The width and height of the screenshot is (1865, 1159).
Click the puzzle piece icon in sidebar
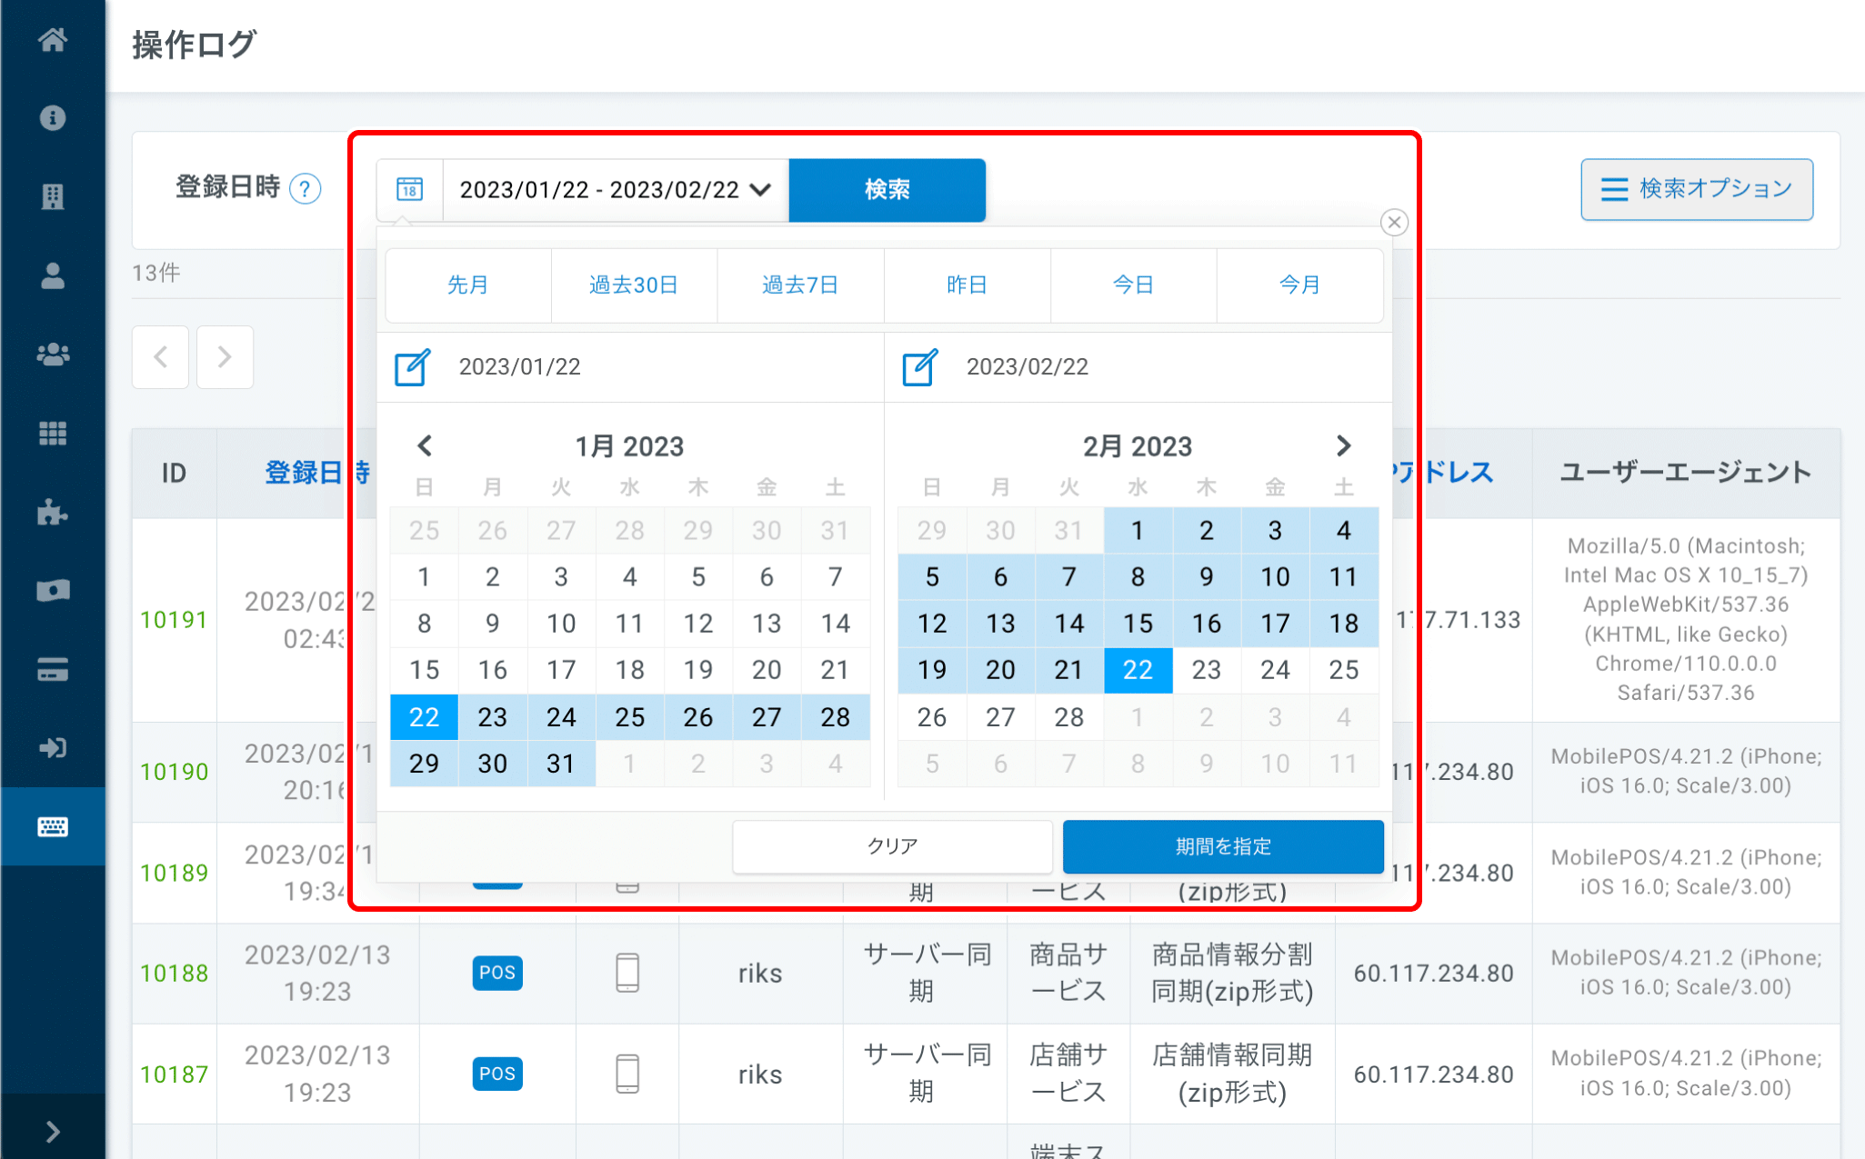(53, 513)
